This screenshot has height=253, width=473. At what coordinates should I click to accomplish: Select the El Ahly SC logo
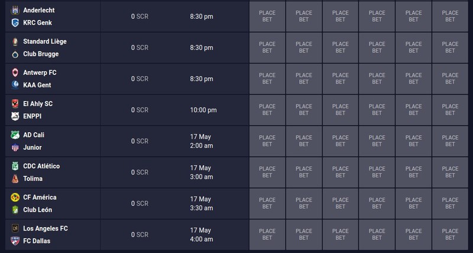(15, 104)
